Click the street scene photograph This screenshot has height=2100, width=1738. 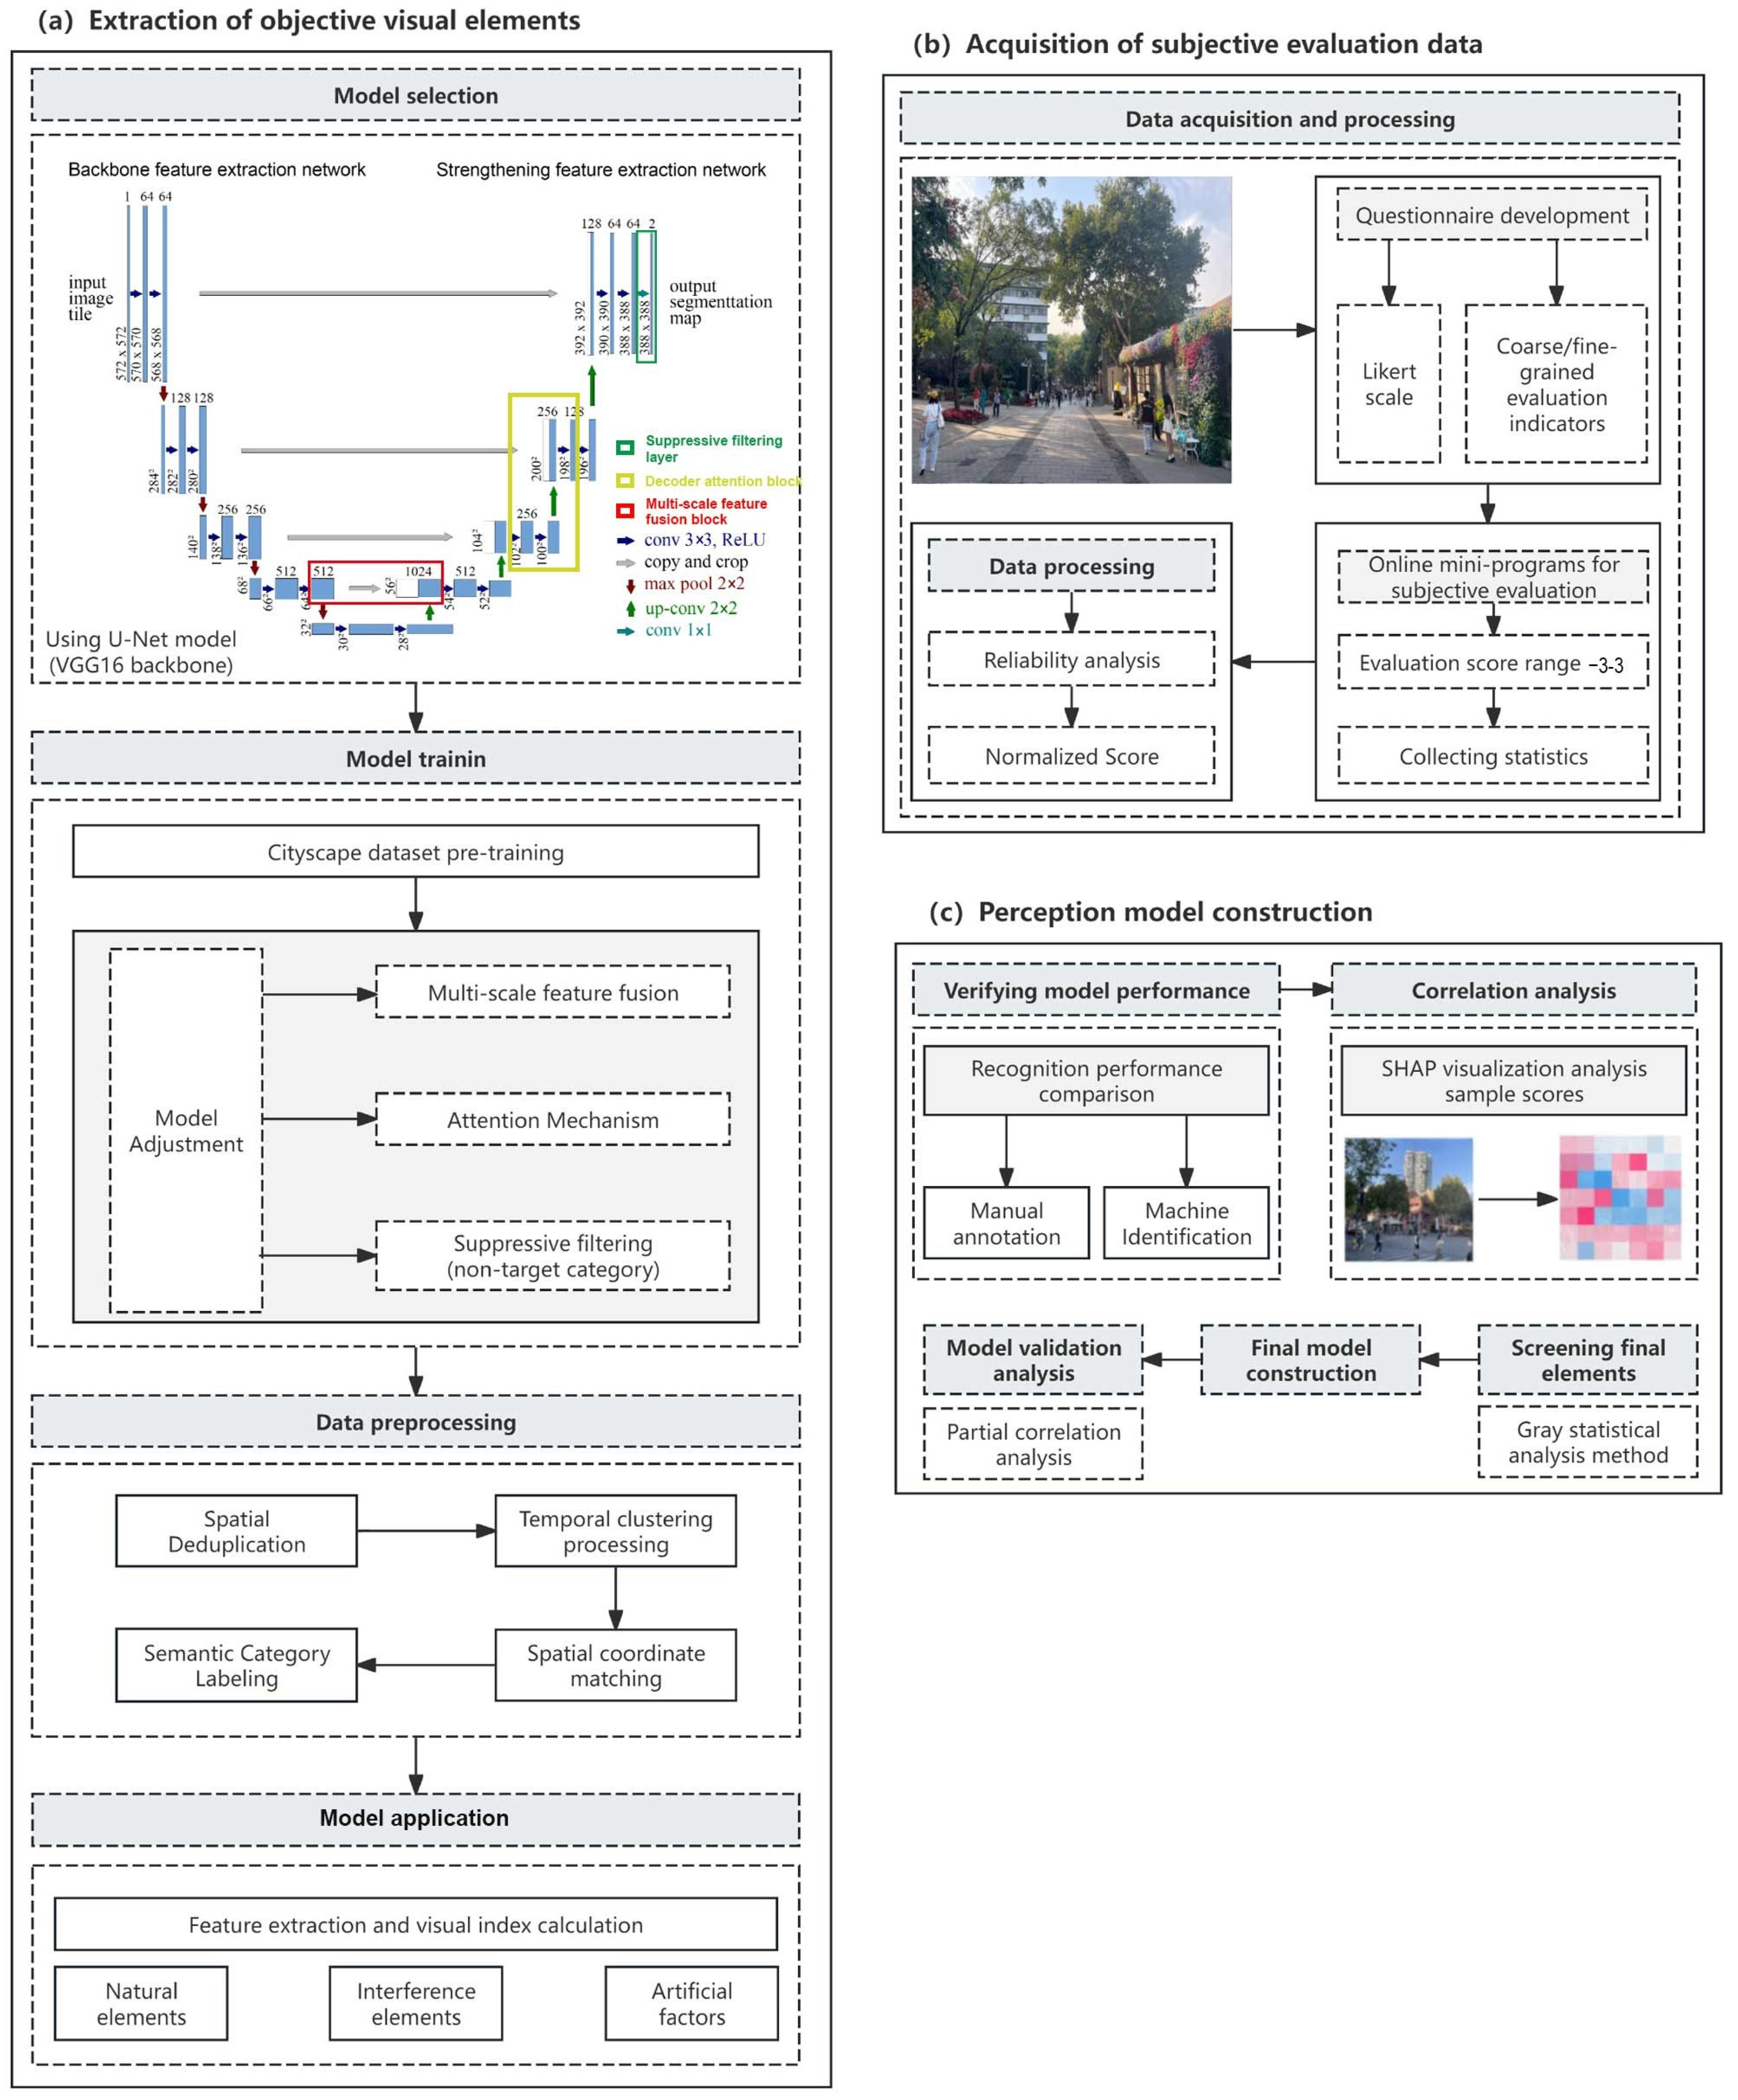[1071, 330]
